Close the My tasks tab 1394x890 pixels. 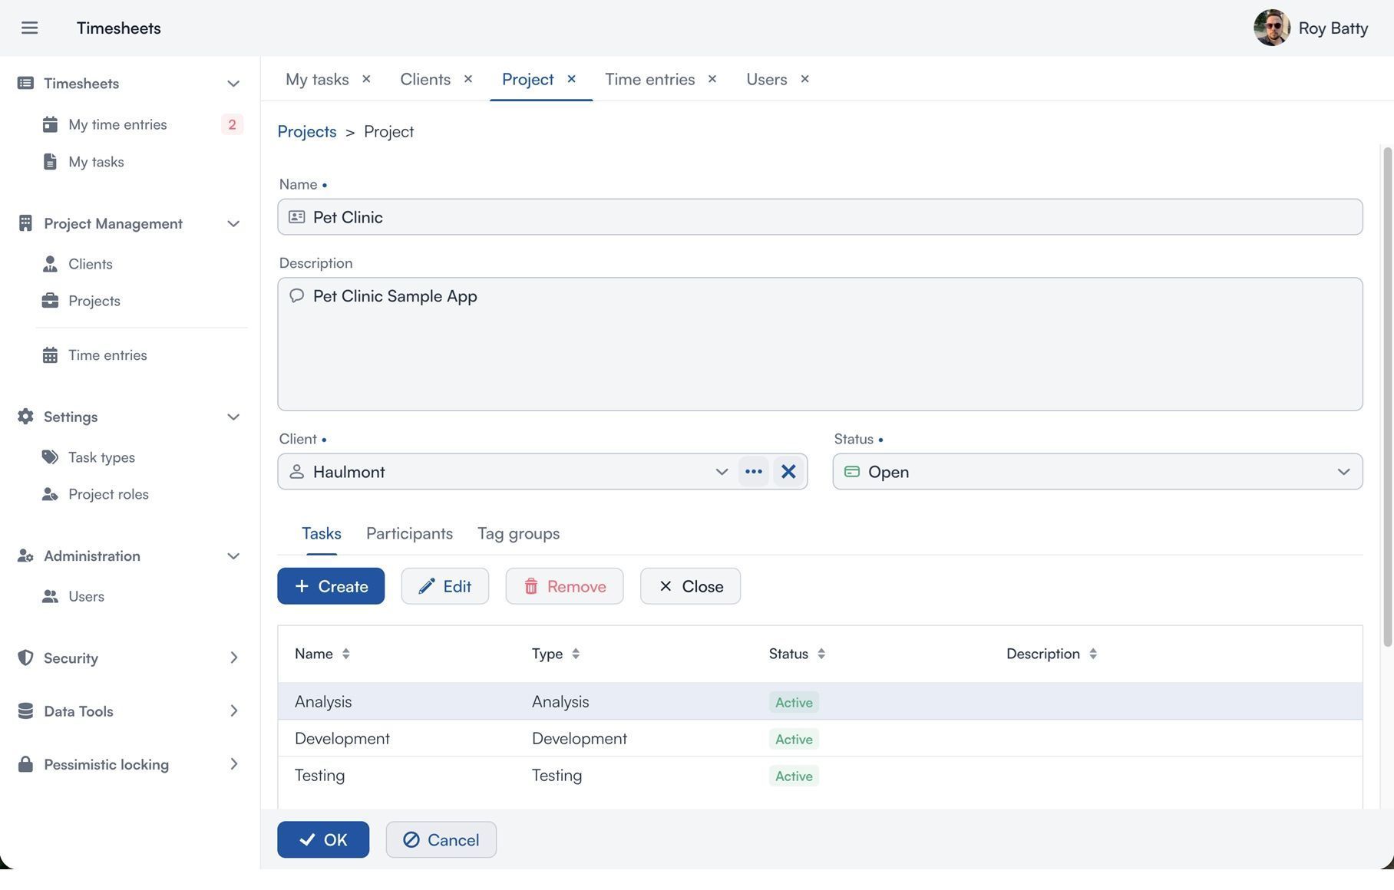click(366, 79)
